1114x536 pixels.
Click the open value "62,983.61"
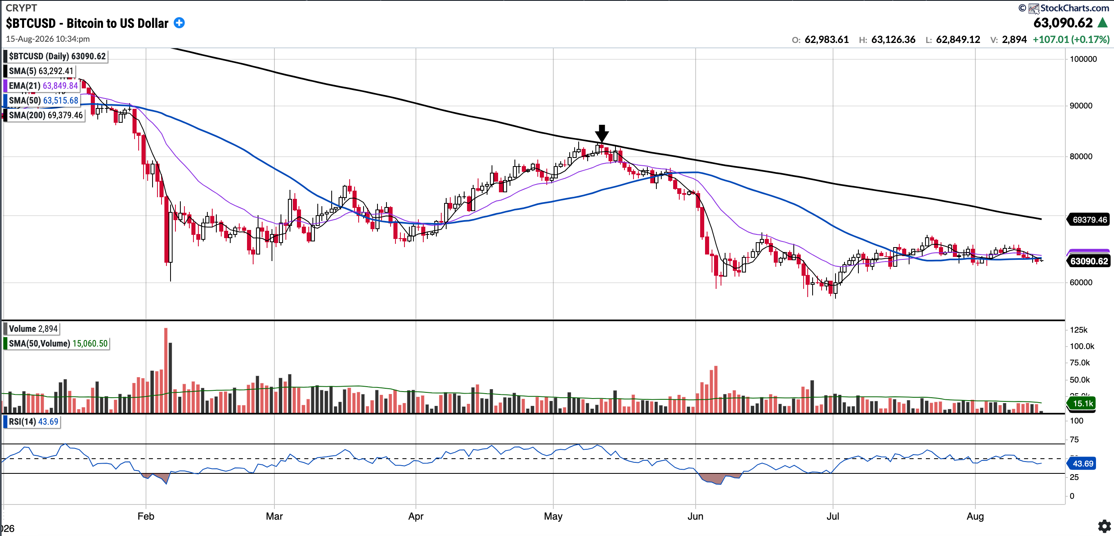(827, 39)
